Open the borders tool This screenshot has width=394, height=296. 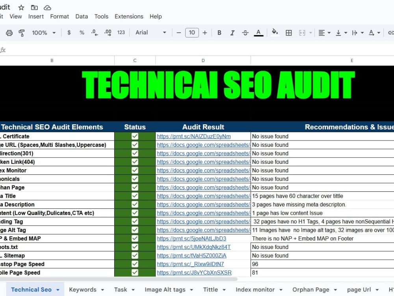pos(289,33)
